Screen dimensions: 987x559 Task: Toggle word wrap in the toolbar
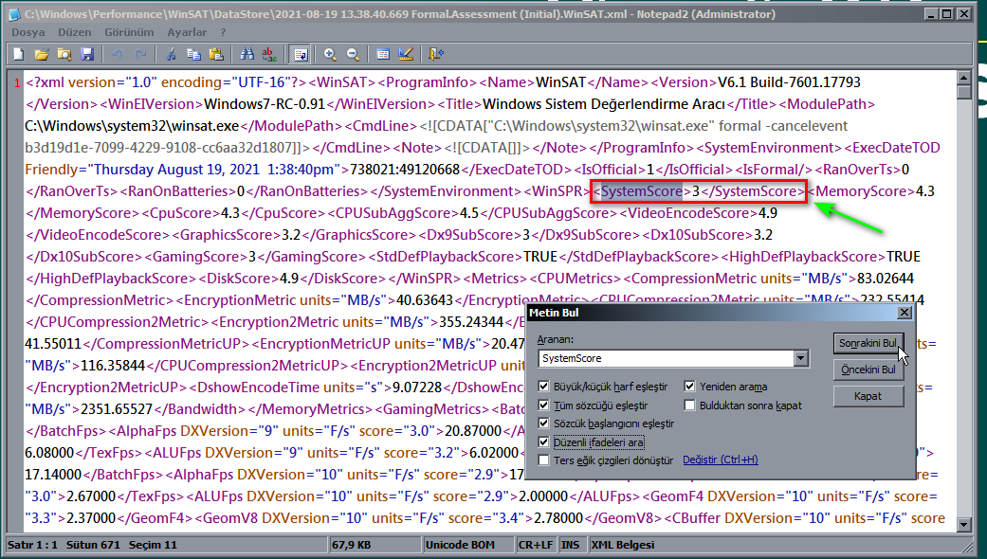click(x=301, y=55)
